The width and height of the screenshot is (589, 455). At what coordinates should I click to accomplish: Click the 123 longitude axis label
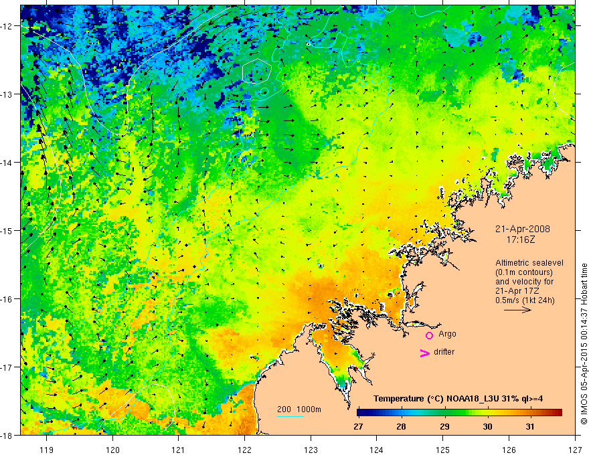coord(311,450)
